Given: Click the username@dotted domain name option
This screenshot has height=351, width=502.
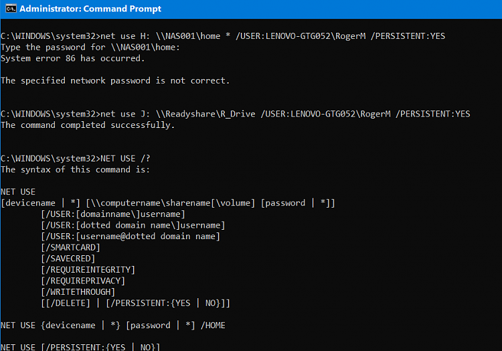Looking at the screenshot, I should (x=131, y=236).
